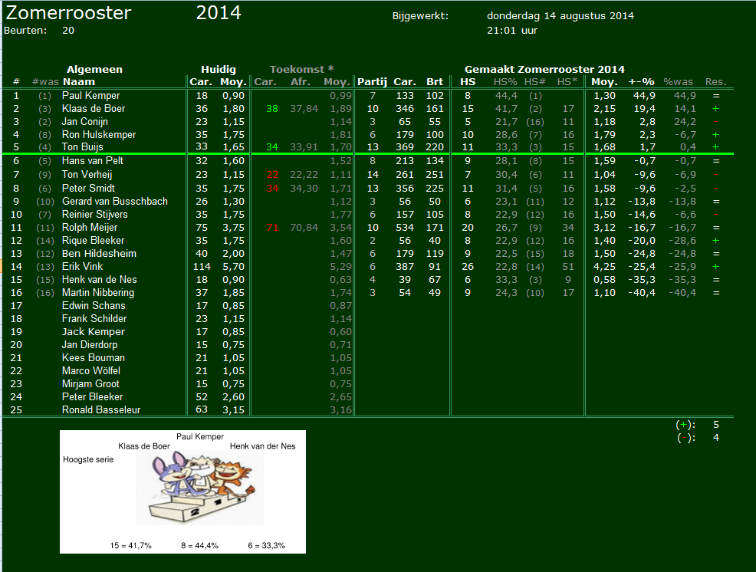Select the "#was" column header

coord(45,82)
